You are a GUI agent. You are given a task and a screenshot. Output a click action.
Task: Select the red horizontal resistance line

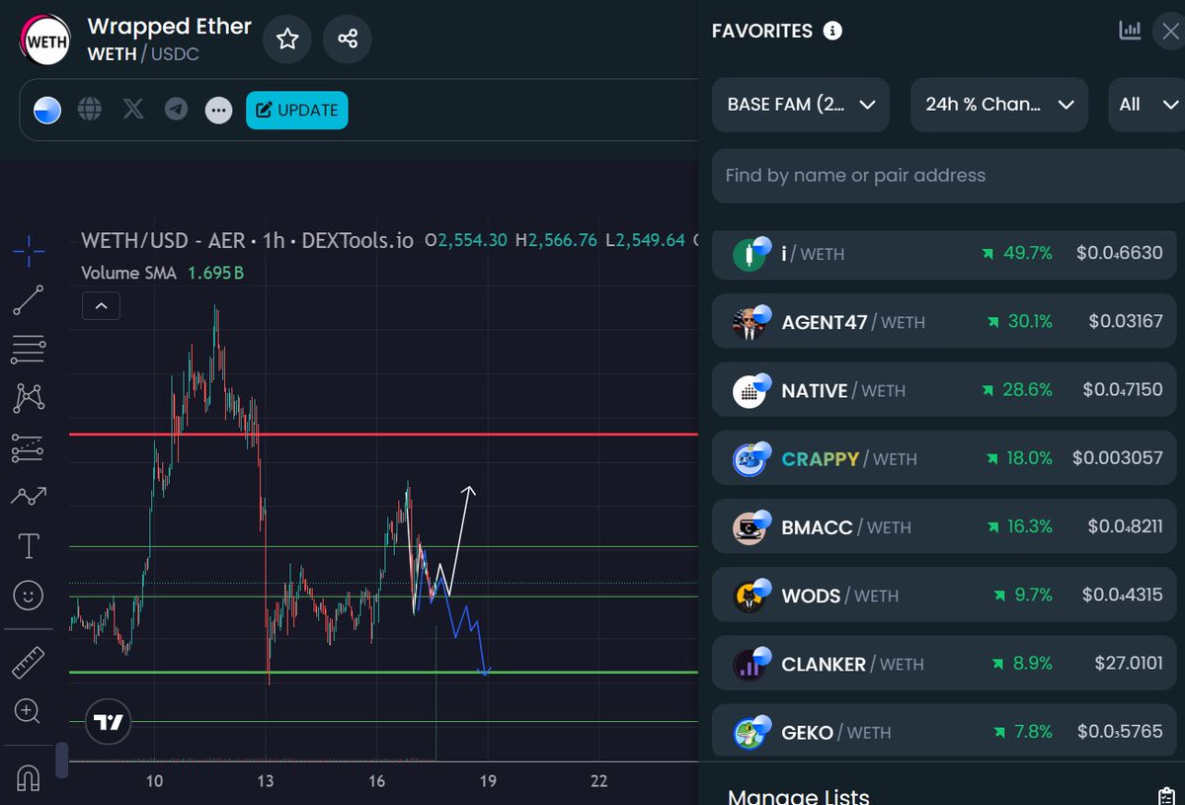click(x=383, y=434)
